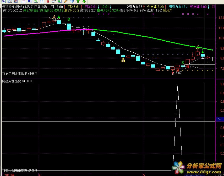The width and height of the screenshot is (224, 176).
Task: Click the date 2010/05/25/二 in info line
Action: point(12,10)
